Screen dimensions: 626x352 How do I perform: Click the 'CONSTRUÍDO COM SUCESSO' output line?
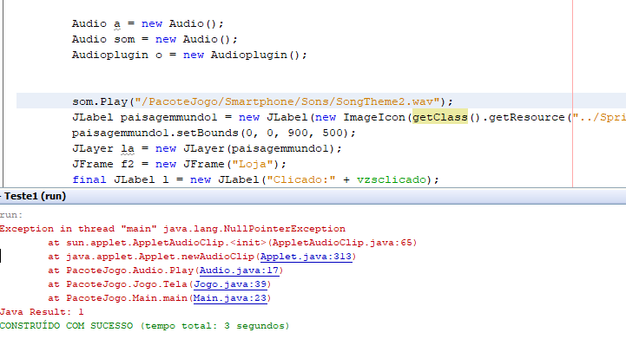144,326
